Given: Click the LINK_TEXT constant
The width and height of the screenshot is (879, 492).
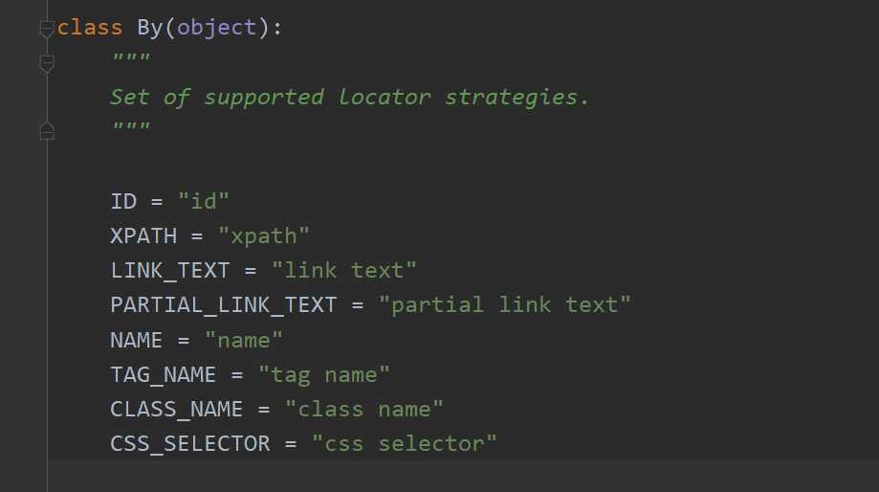Looking at the screenshot, I should (170, 271).
